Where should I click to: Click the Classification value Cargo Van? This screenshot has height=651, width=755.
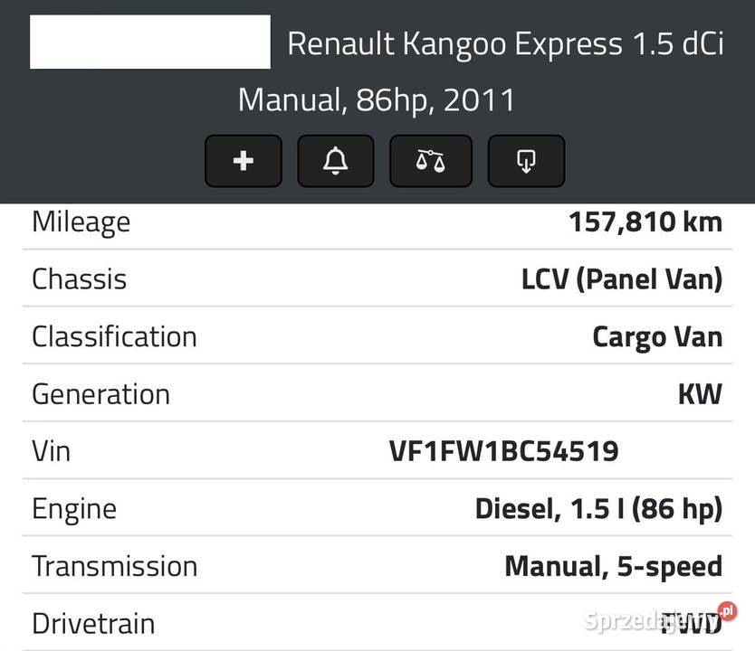click(x=657, y=336)
